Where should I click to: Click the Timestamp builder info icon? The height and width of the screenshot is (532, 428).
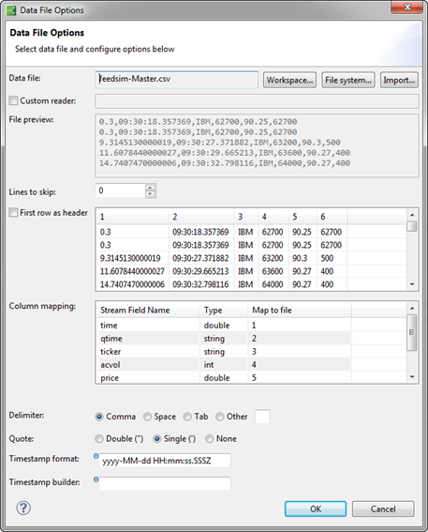coord(96,479)
